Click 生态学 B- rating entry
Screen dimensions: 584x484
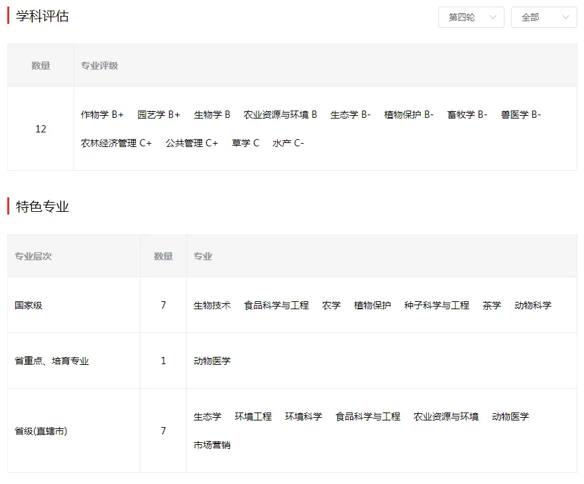tap(351, 115)
